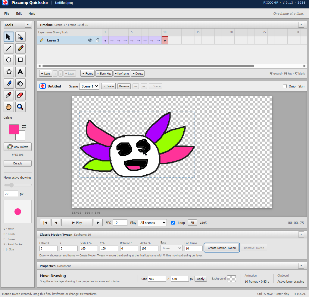Rename the current scene
The image size is (309, 297).
124,86
